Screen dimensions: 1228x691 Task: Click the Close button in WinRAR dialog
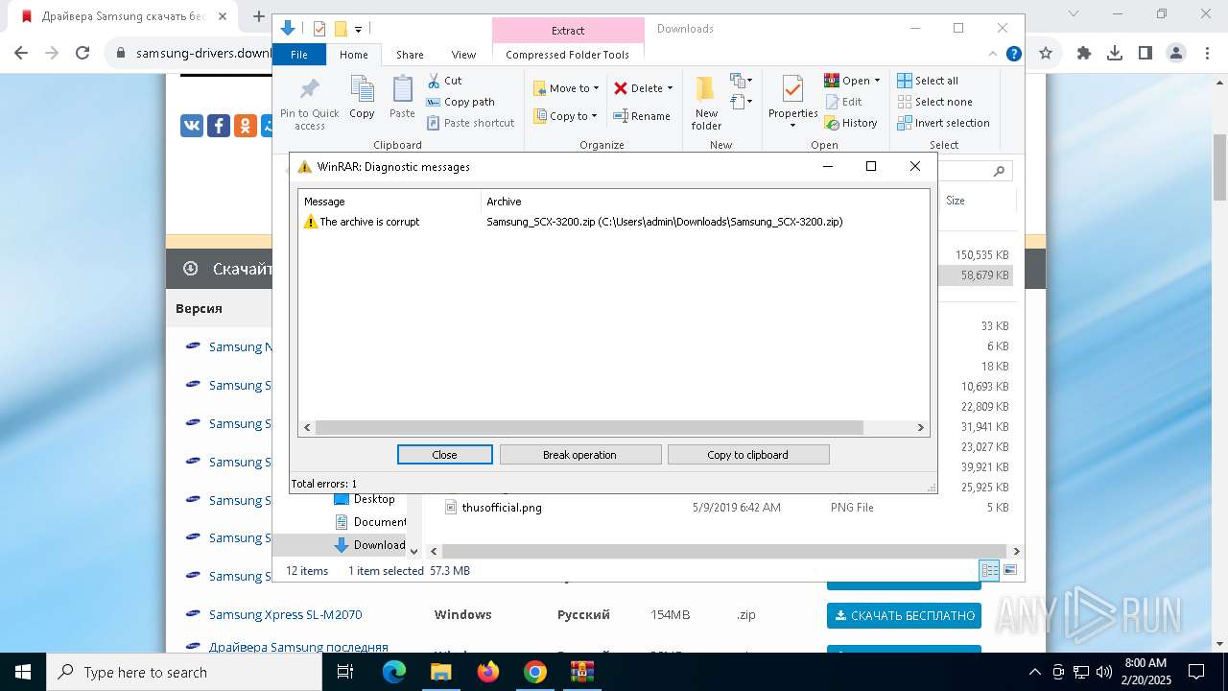click(445, 455)
